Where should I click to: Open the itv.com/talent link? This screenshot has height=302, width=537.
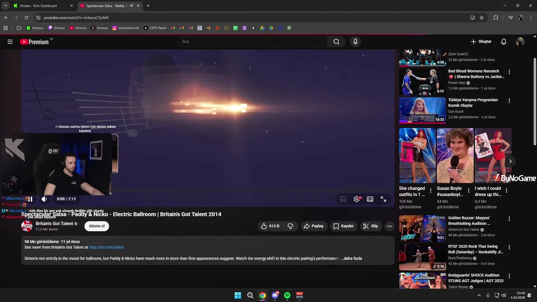[106, 247]
